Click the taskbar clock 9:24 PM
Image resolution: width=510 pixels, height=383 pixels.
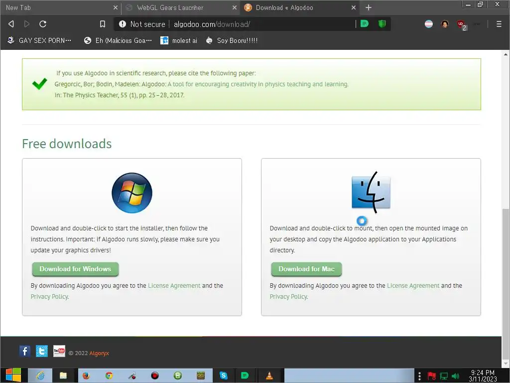[x=483, y=376]
